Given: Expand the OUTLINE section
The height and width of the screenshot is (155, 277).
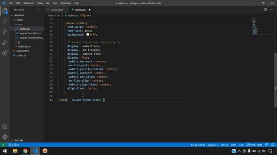Looking at the screenshot, I should click(18, 140).
